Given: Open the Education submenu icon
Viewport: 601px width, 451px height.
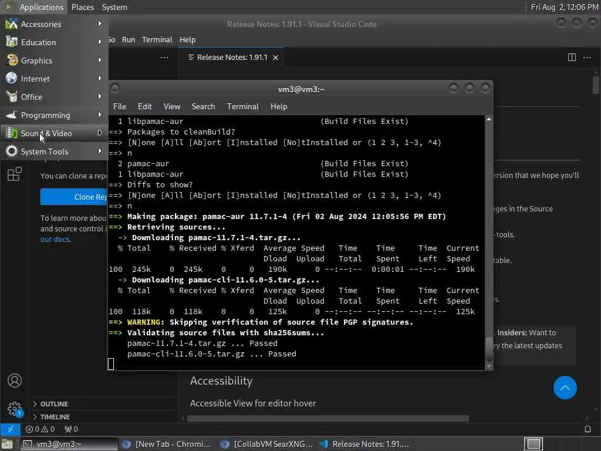Looking at the screenshot, I should tap(12, 42).
